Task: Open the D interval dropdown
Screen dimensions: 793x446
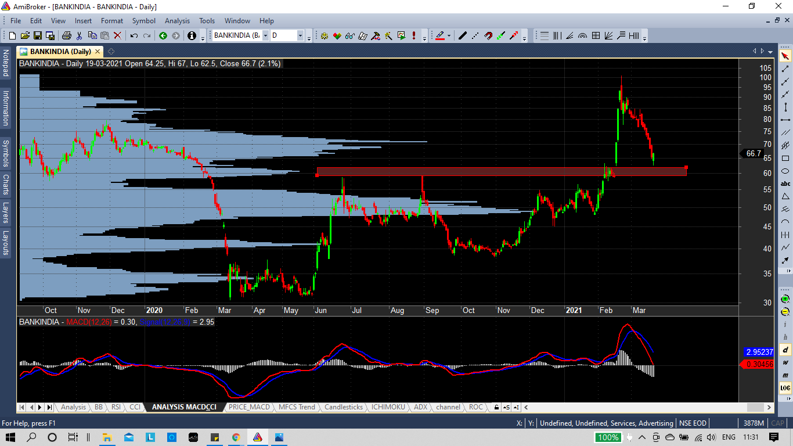Action: (301, 35)
